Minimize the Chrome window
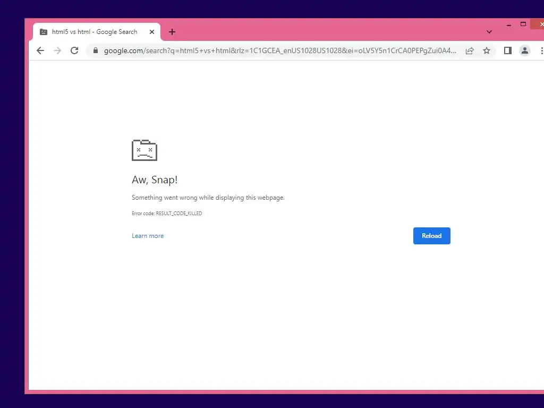This screenshot has height=408, width=544. pos(509,25)
